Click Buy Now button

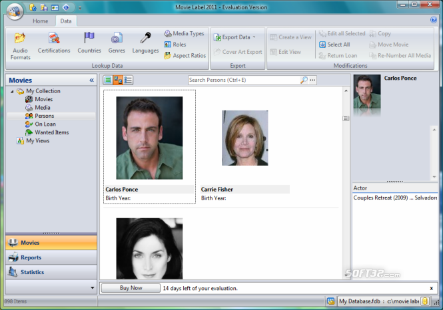point(131,288)
